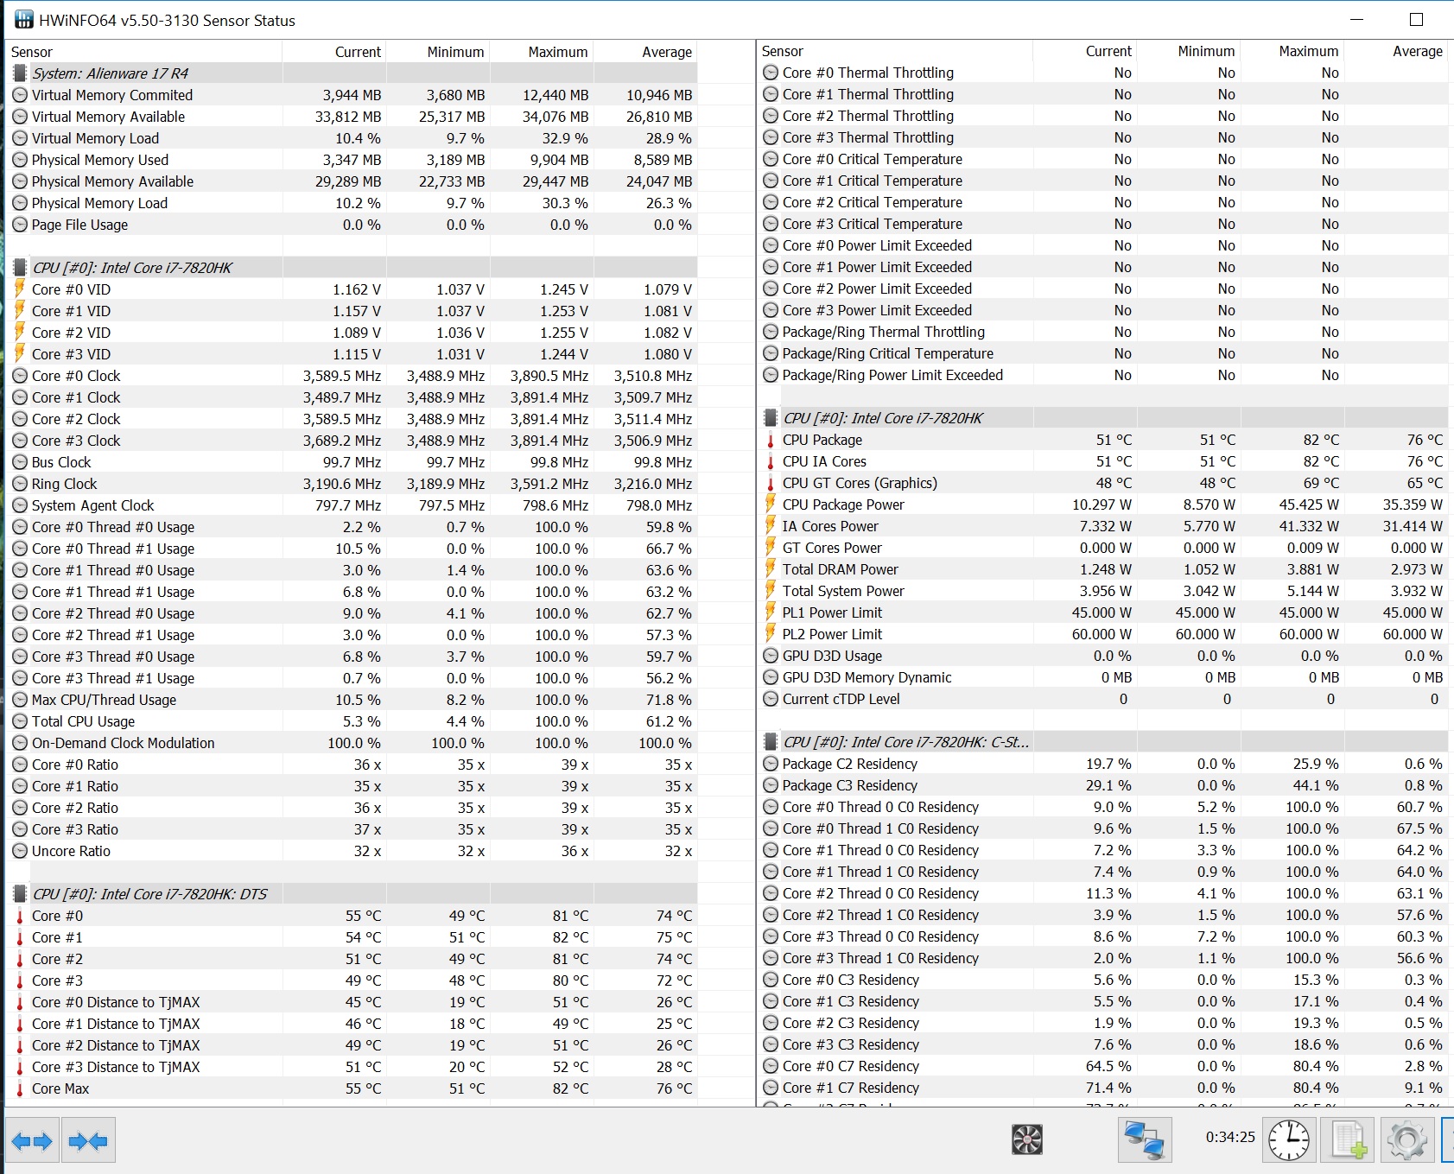Click GPU D3D Usage sensor icon

point(771,656)
